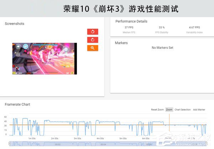
Task: Click the 30 value on the FPS axis
Action: 5,125
